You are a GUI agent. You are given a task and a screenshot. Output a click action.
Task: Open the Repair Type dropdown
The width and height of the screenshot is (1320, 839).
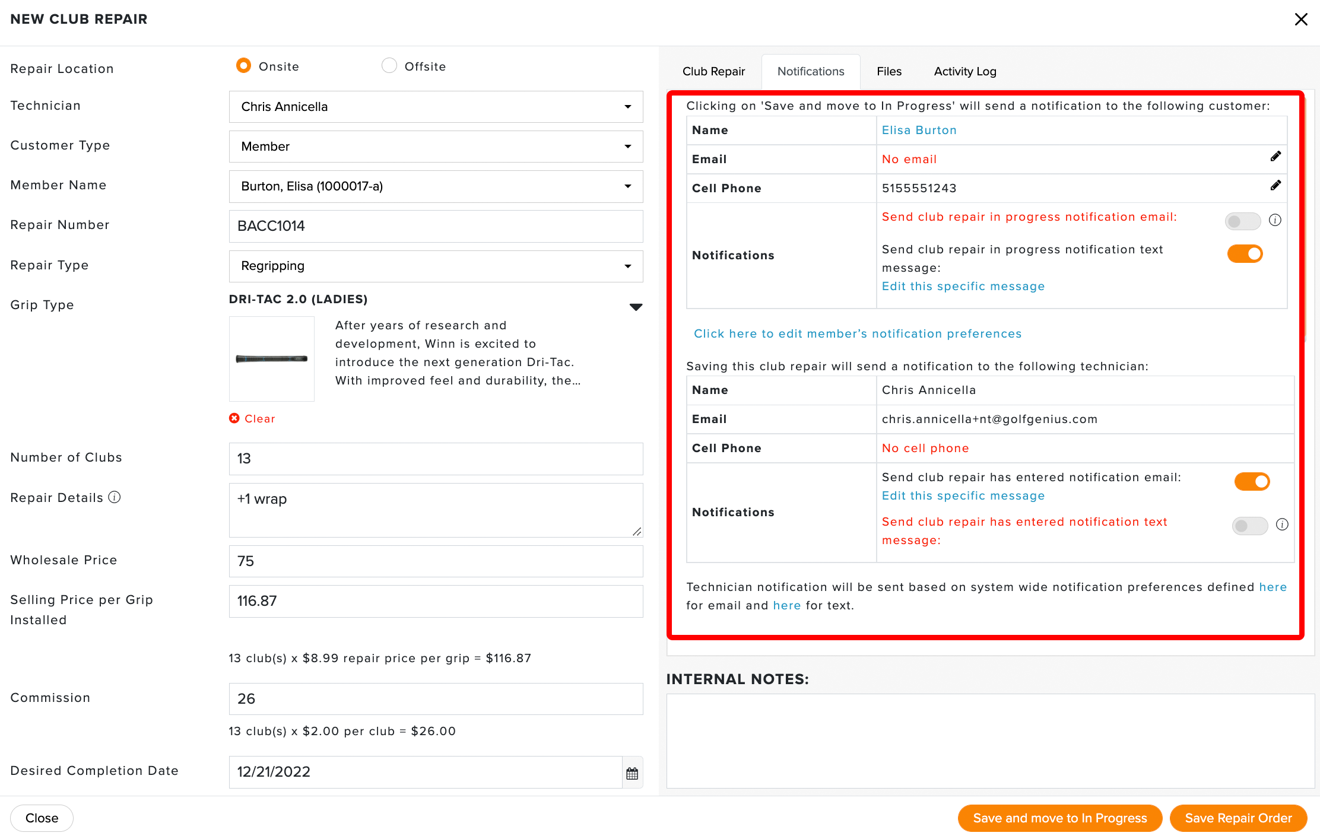click(436, 266)
